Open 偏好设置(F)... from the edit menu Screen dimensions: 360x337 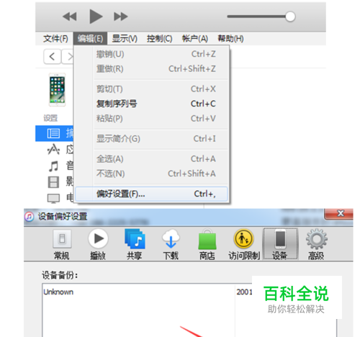[x=151, y=194]
